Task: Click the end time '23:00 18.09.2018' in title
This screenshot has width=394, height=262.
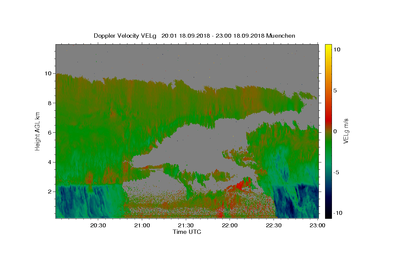Action: 240,36
